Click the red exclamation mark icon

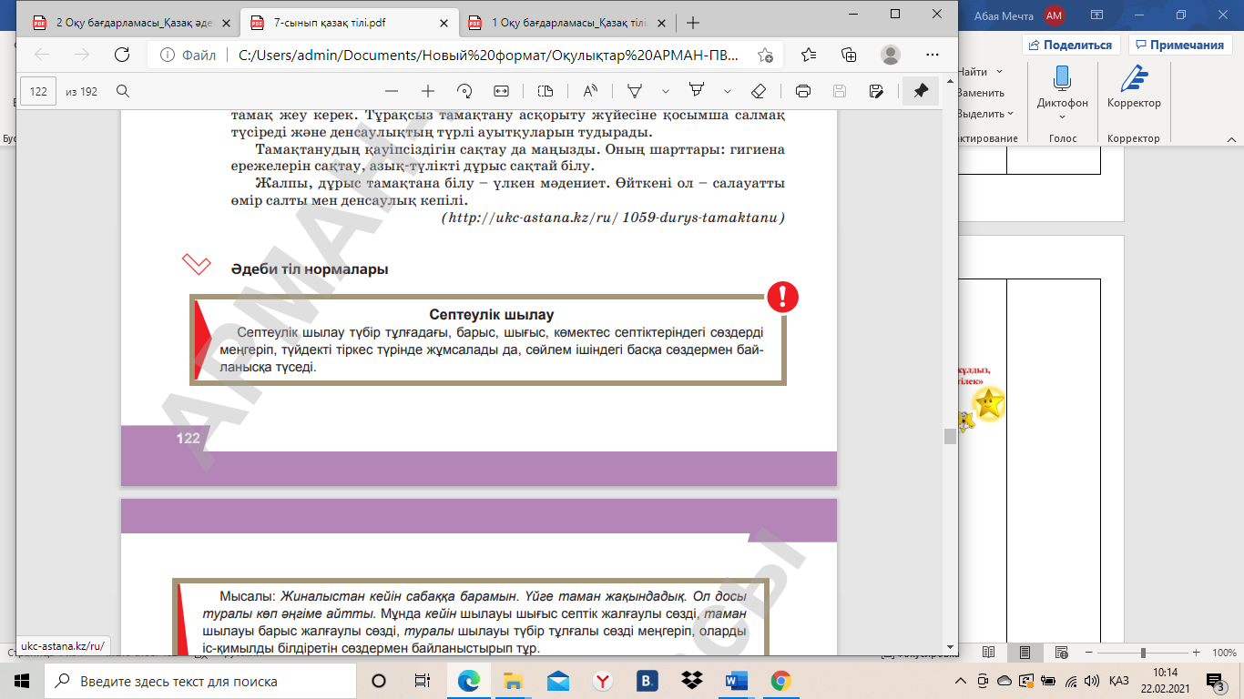(x=782, y=297)
